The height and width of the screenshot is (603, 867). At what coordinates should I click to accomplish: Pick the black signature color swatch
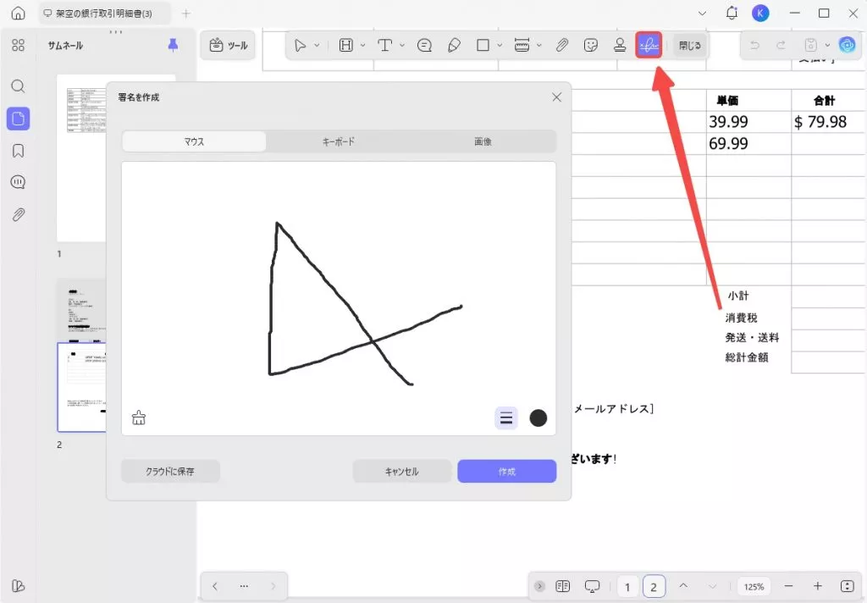(x=538, y=417)
